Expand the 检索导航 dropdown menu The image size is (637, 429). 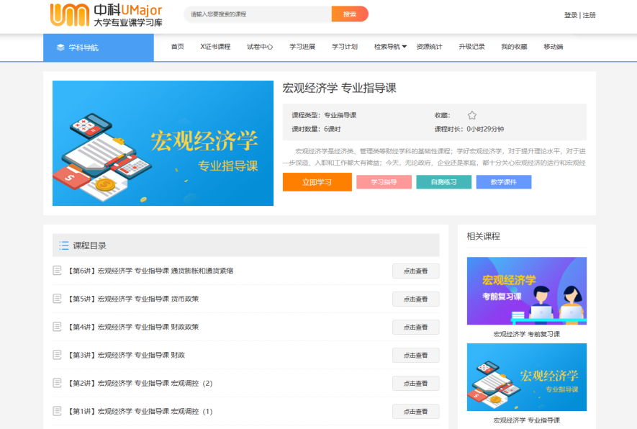click(x=390, y=47)
